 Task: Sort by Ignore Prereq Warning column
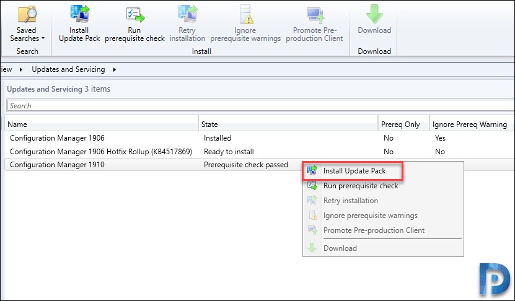point(472,124)
